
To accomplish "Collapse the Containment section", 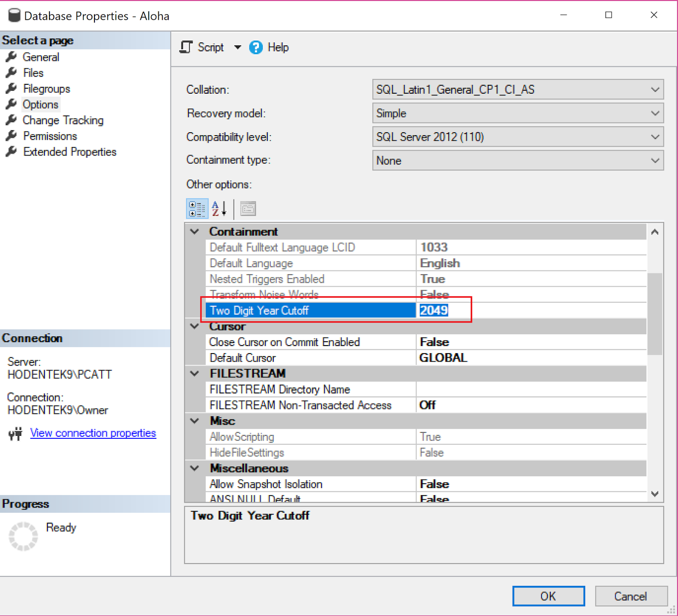I will tap(195, 231).
